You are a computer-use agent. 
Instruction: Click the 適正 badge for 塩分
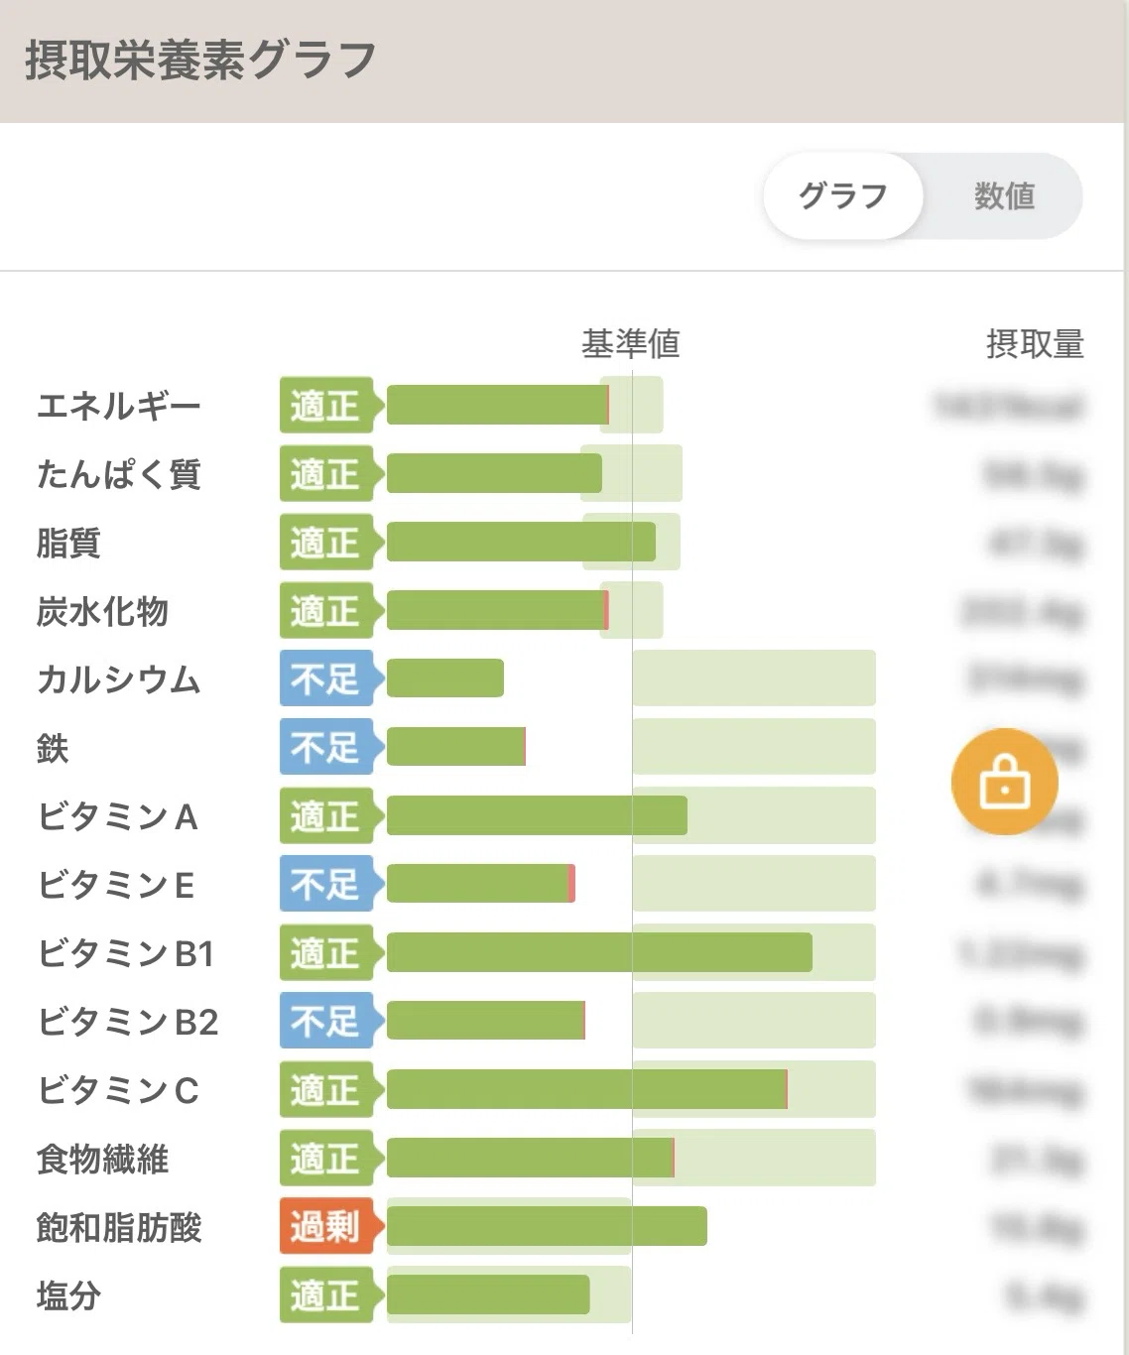tap(326, 1295)
